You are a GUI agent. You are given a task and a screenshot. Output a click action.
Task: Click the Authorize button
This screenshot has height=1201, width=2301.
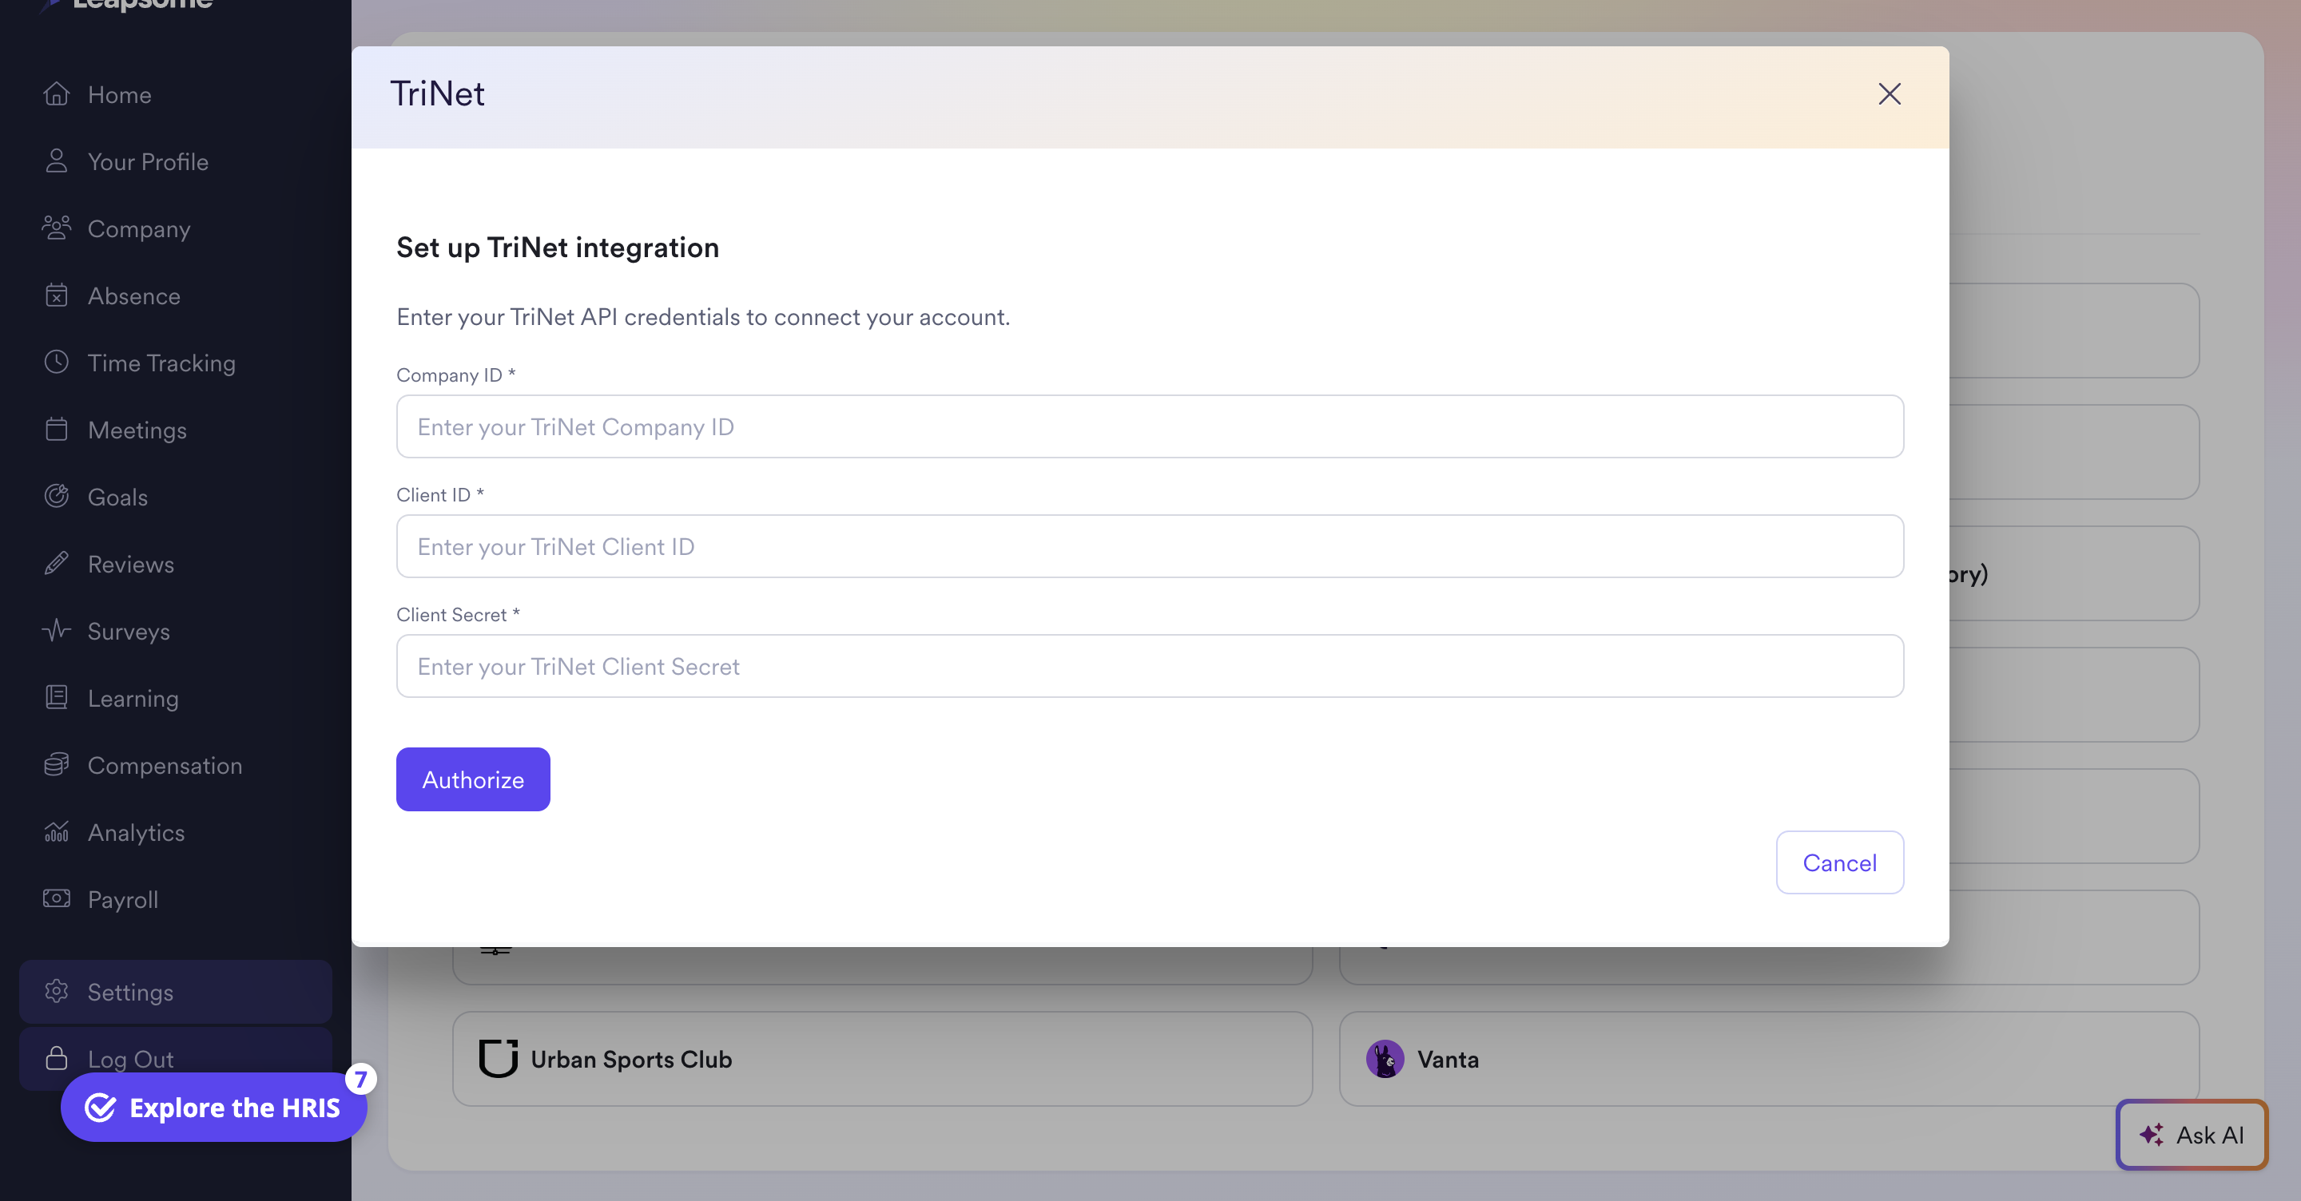click(472, 779)
